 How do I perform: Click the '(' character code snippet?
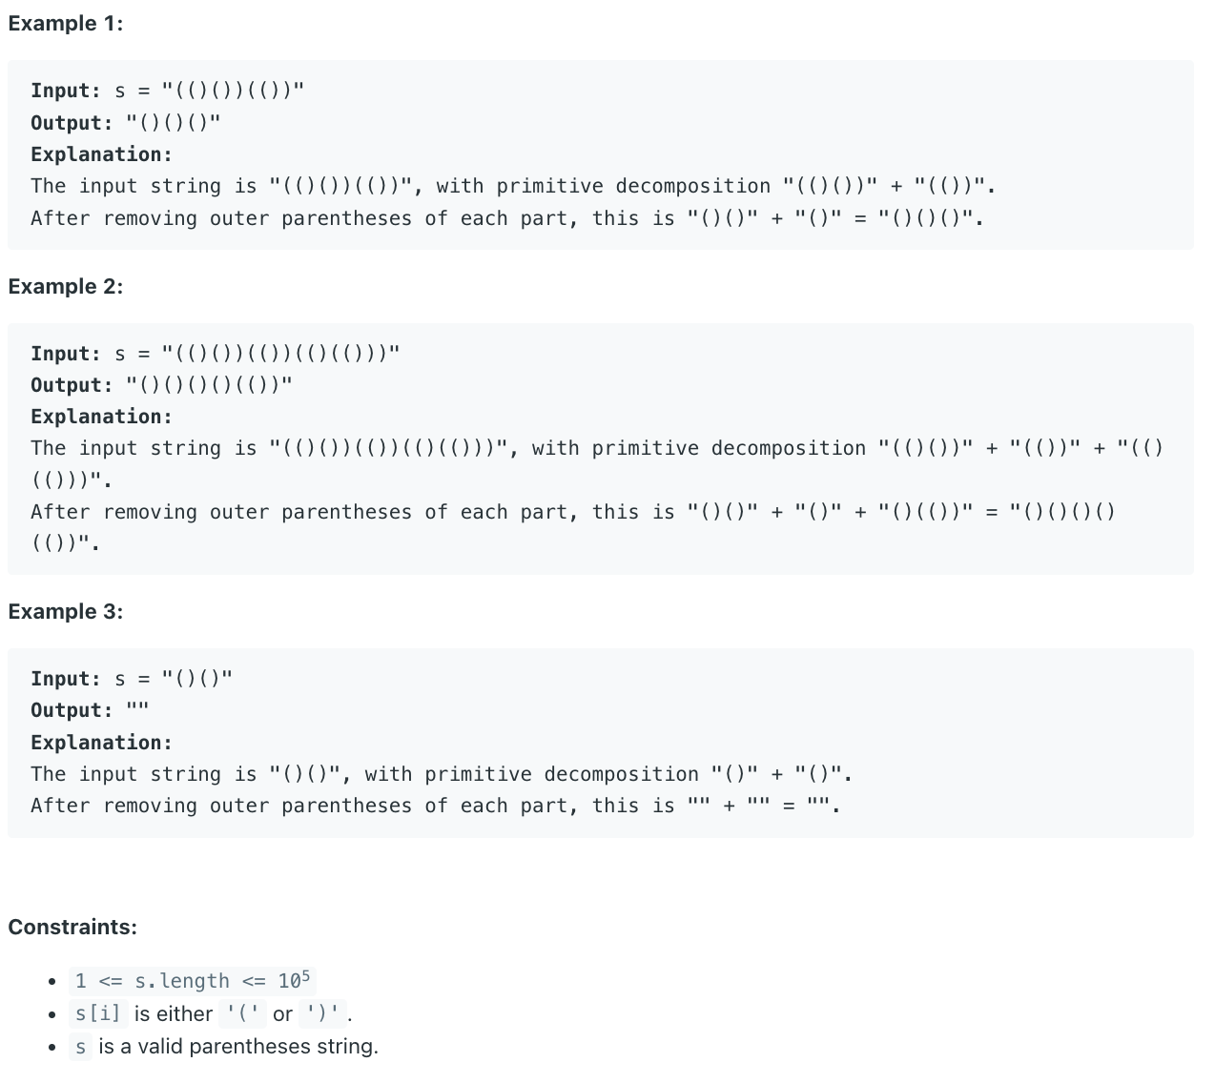tap(243, 1013)
